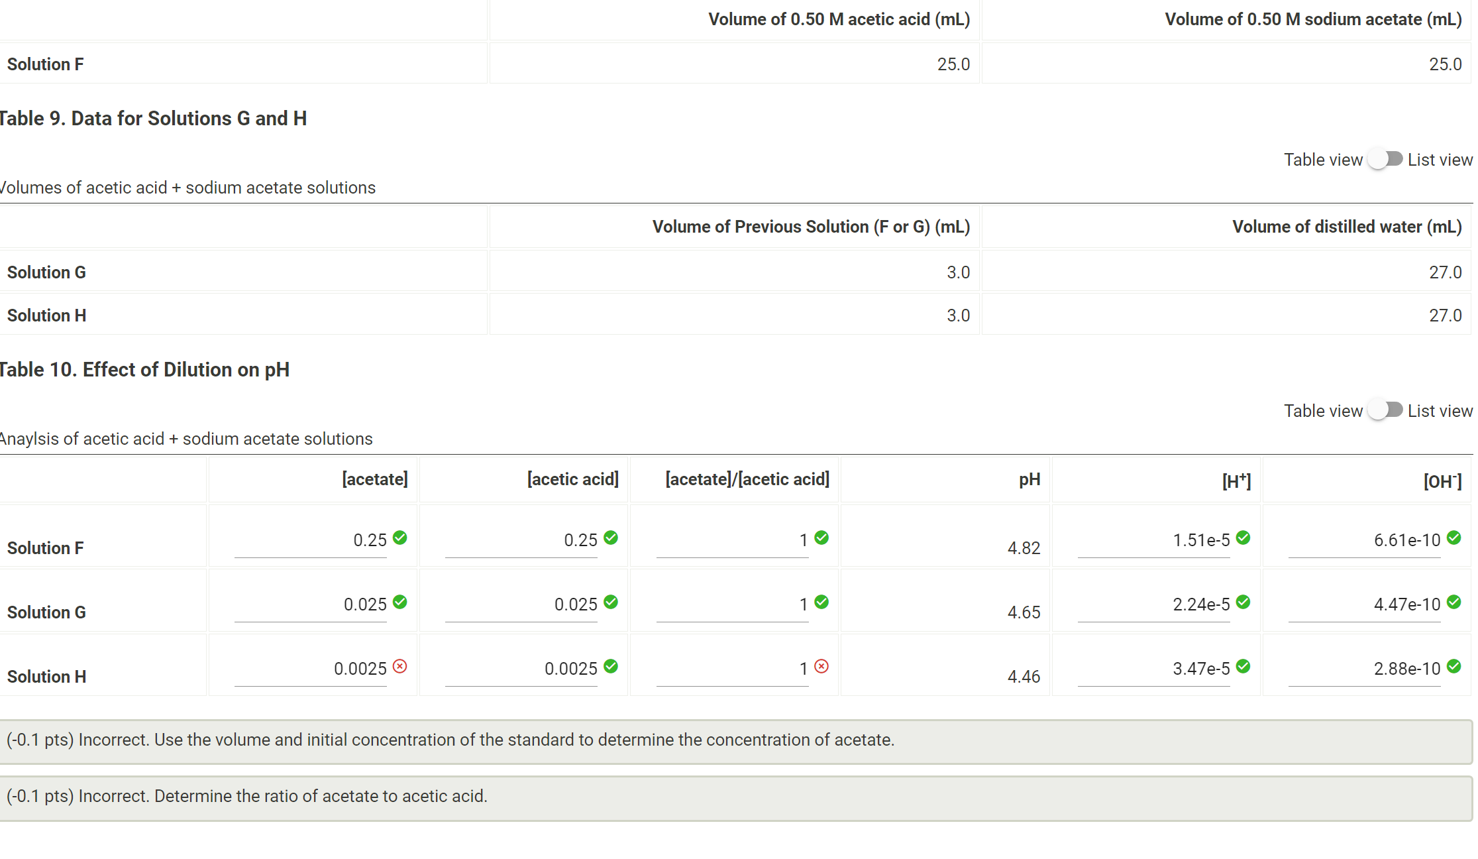Edit Solution H acetate concentration field

point(311,669)
